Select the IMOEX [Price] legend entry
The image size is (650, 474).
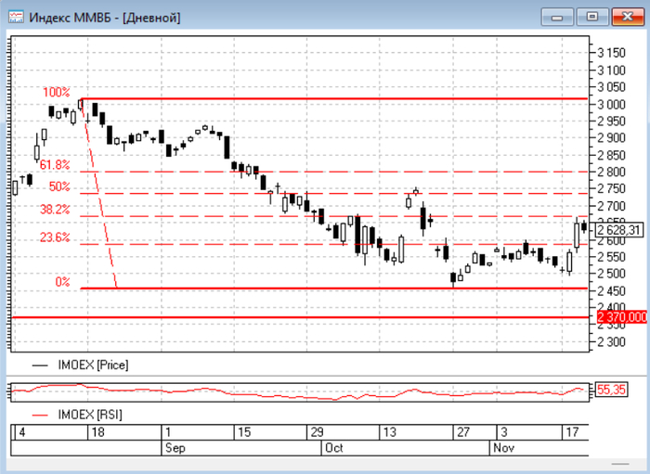93,365
